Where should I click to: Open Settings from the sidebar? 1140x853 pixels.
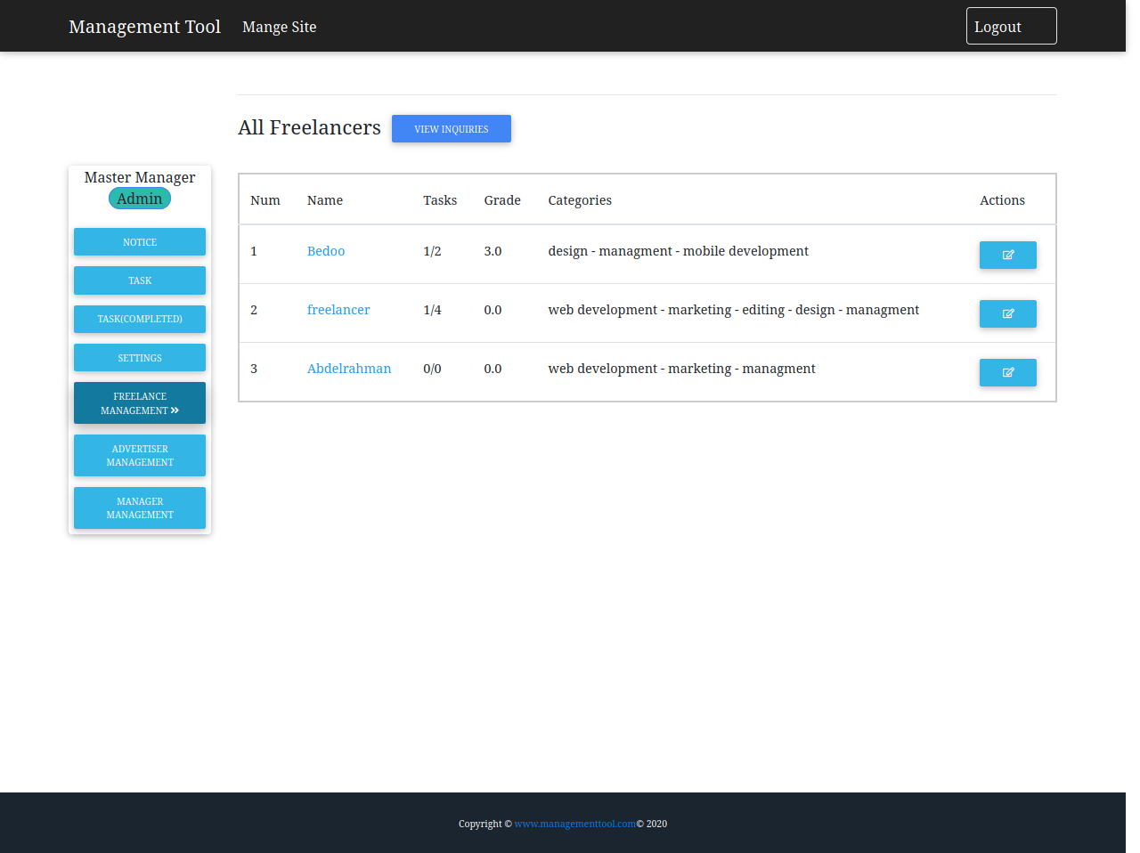point(140,358)
